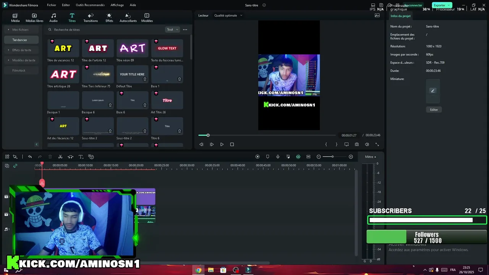
Task: Click the render preview icon
Action: tap(257, 157)
